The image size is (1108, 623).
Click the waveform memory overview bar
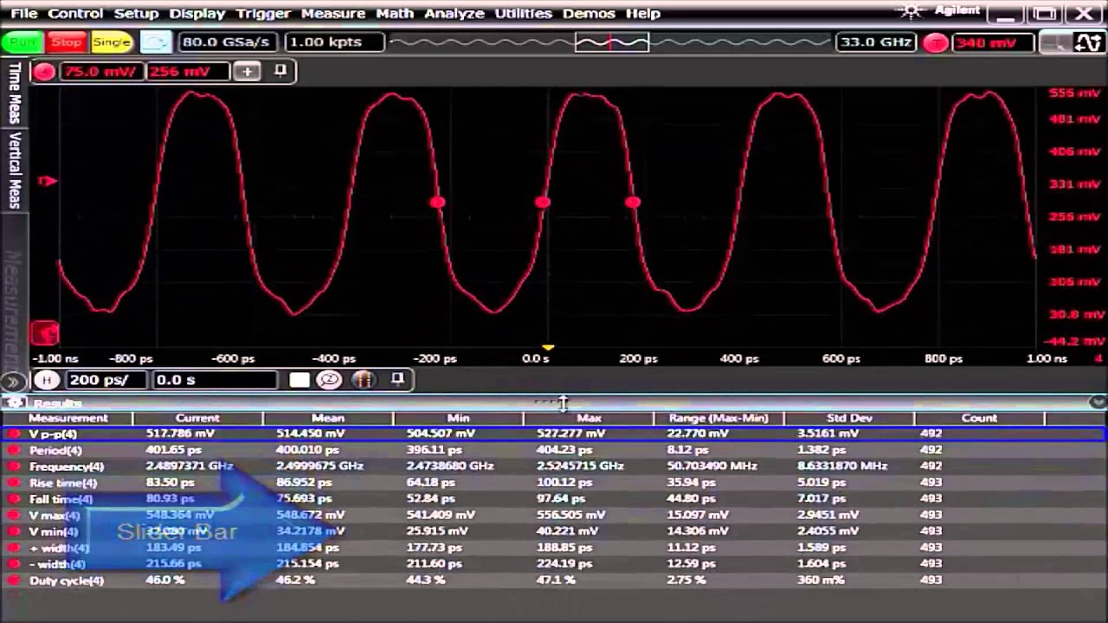[x=611, y=42]
